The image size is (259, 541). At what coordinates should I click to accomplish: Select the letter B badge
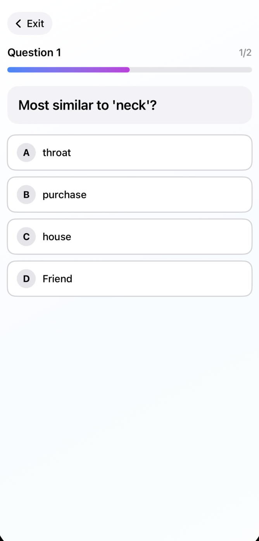[26, 195]
